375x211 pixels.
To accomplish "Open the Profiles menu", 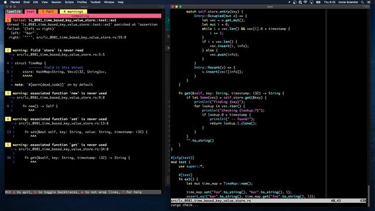I will 82,2.
